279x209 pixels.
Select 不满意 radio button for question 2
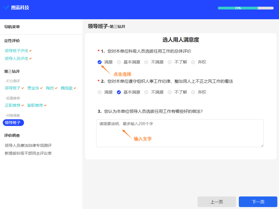pyautogui.click(x=146, y=92)
